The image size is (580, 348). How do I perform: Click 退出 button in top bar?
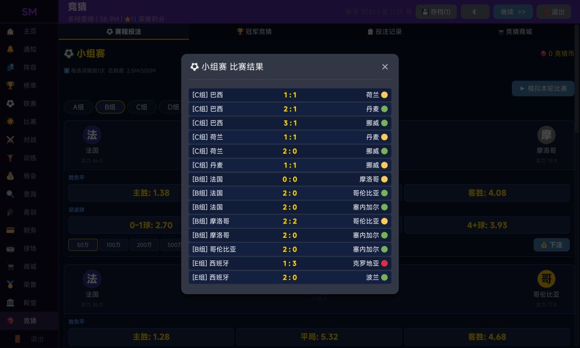point(554,12)
